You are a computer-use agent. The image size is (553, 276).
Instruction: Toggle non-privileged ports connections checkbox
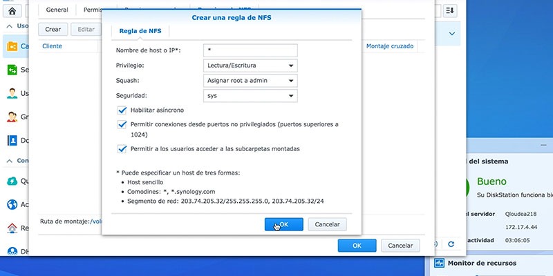pyautogui.click(x=122, y=124)
